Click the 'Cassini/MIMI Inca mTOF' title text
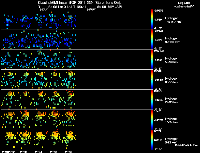 click(57, 3)
